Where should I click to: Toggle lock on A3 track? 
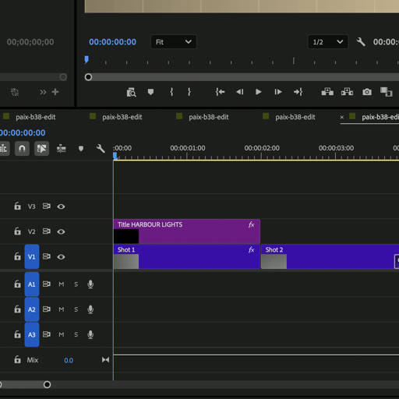(17, 334)
